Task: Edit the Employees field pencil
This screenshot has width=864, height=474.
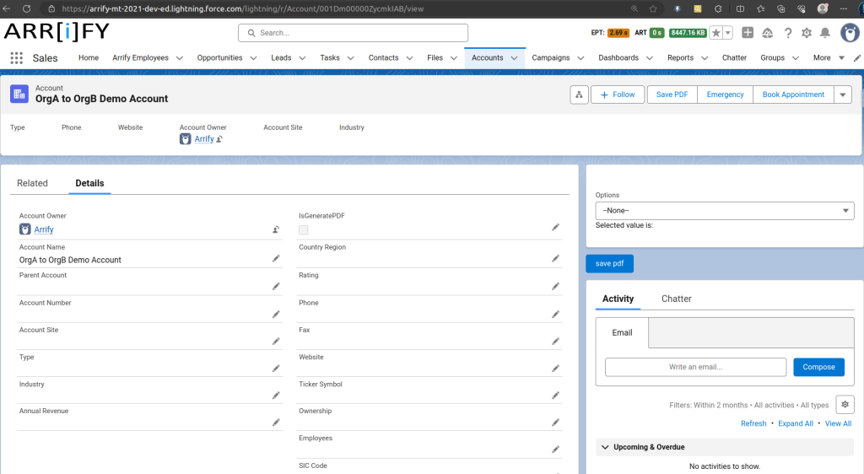Action: coord(555,450)
